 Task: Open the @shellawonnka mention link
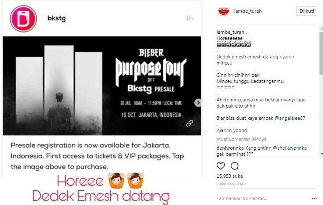click(x=290, y=148)
